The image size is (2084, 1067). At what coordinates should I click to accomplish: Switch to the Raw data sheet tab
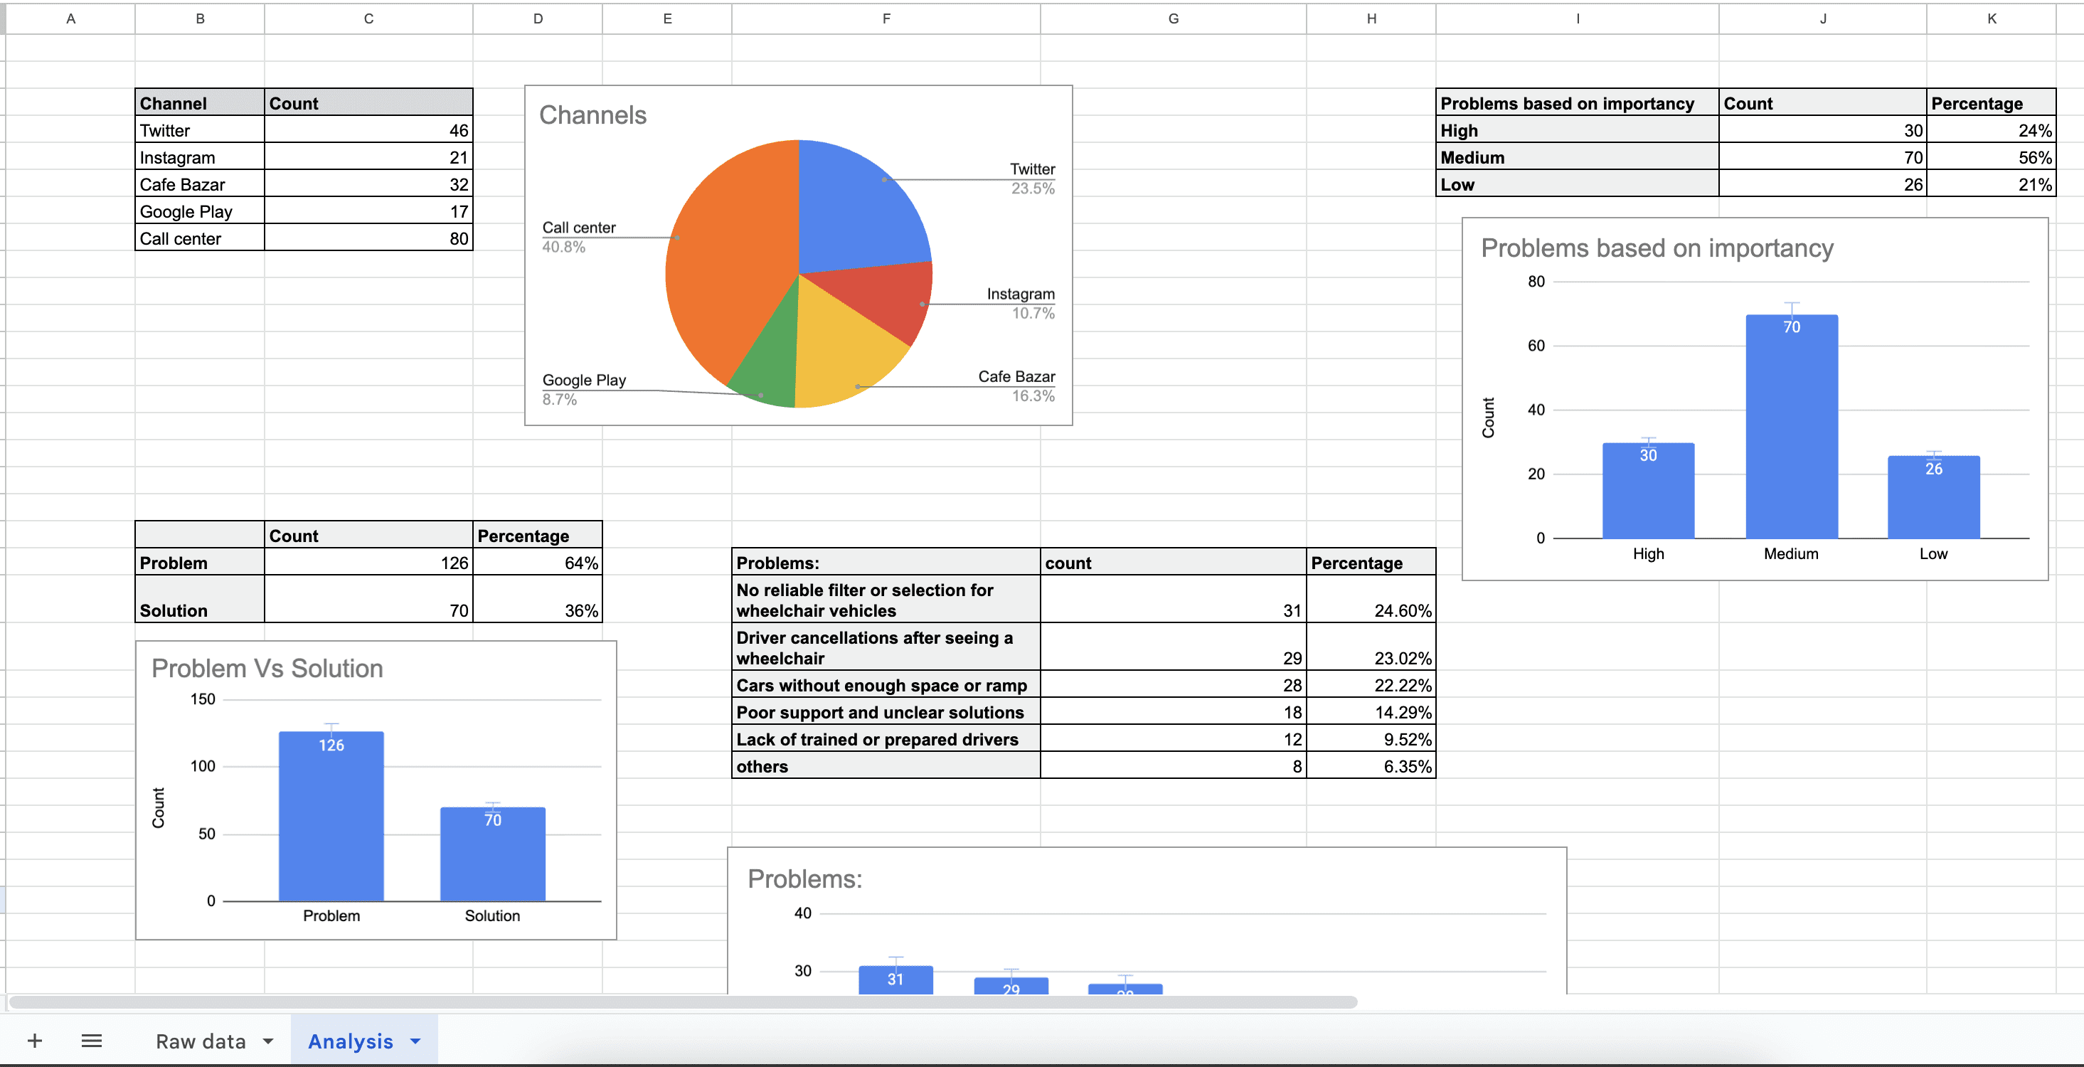[201, 1041]
